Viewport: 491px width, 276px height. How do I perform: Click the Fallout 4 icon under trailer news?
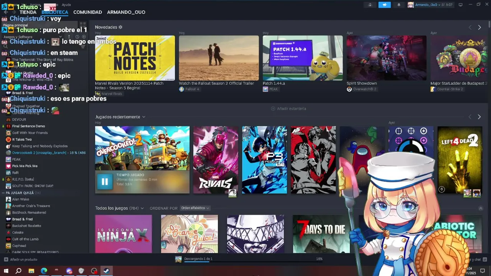click(x=181, y=89)
